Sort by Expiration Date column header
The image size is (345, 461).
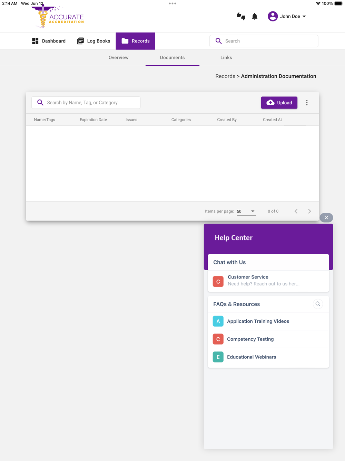(93, 120)
